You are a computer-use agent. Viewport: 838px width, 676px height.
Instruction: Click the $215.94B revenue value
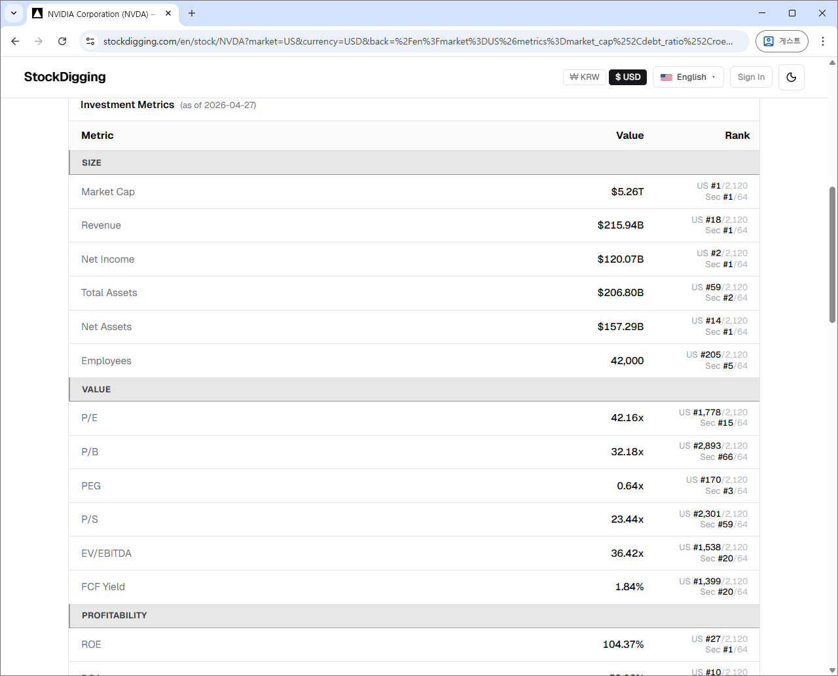[621, 225]
